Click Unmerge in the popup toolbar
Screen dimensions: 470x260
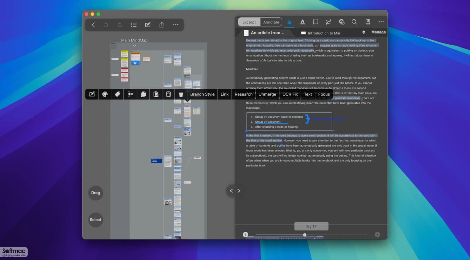(x=267, y=94)
